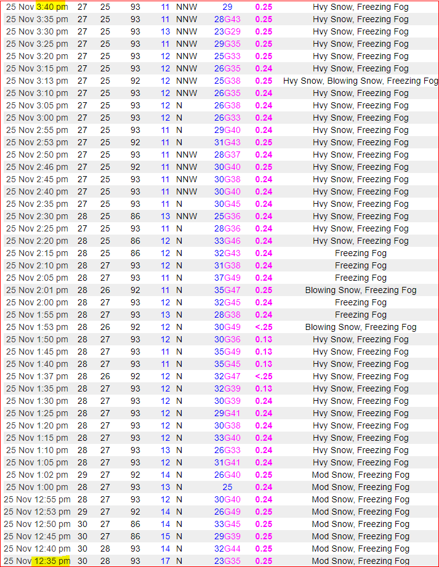The height and width of the screenshot is (567, 439).
Task: Select '26G33' in the 3:00 pm row
Action: (x=227, y=118)
